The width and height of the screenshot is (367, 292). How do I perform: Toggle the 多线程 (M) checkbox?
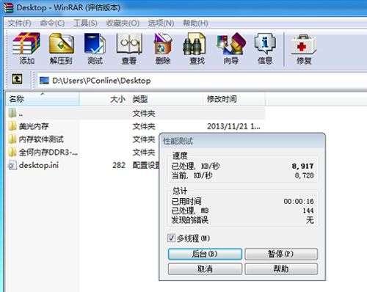(171, 238)
